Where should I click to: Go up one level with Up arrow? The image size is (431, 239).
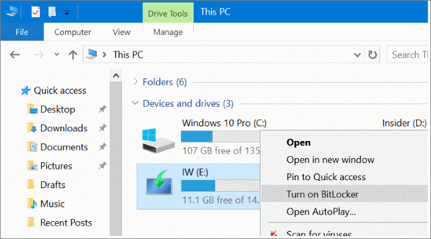73,54
